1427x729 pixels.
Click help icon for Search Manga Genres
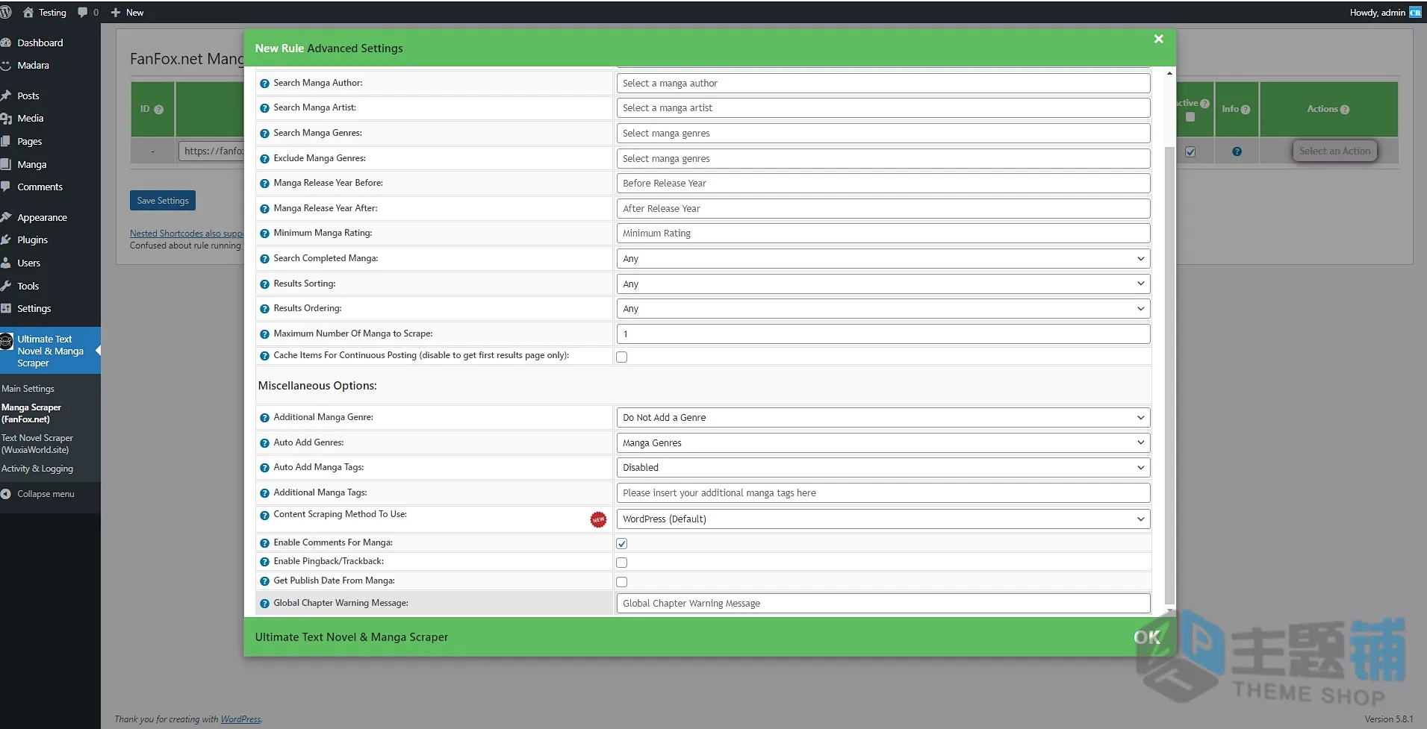click(264, 134)
